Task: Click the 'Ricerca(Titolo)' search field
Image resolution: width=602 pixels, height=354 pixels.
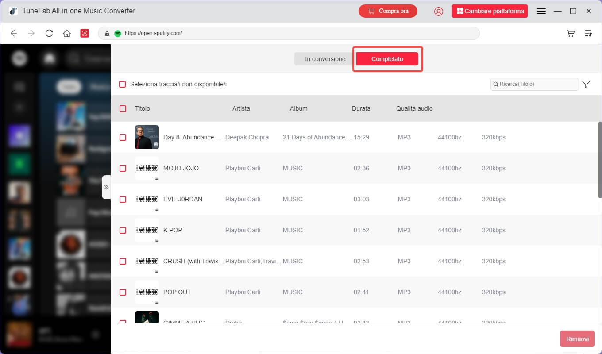Action: (x=536, y=84)
